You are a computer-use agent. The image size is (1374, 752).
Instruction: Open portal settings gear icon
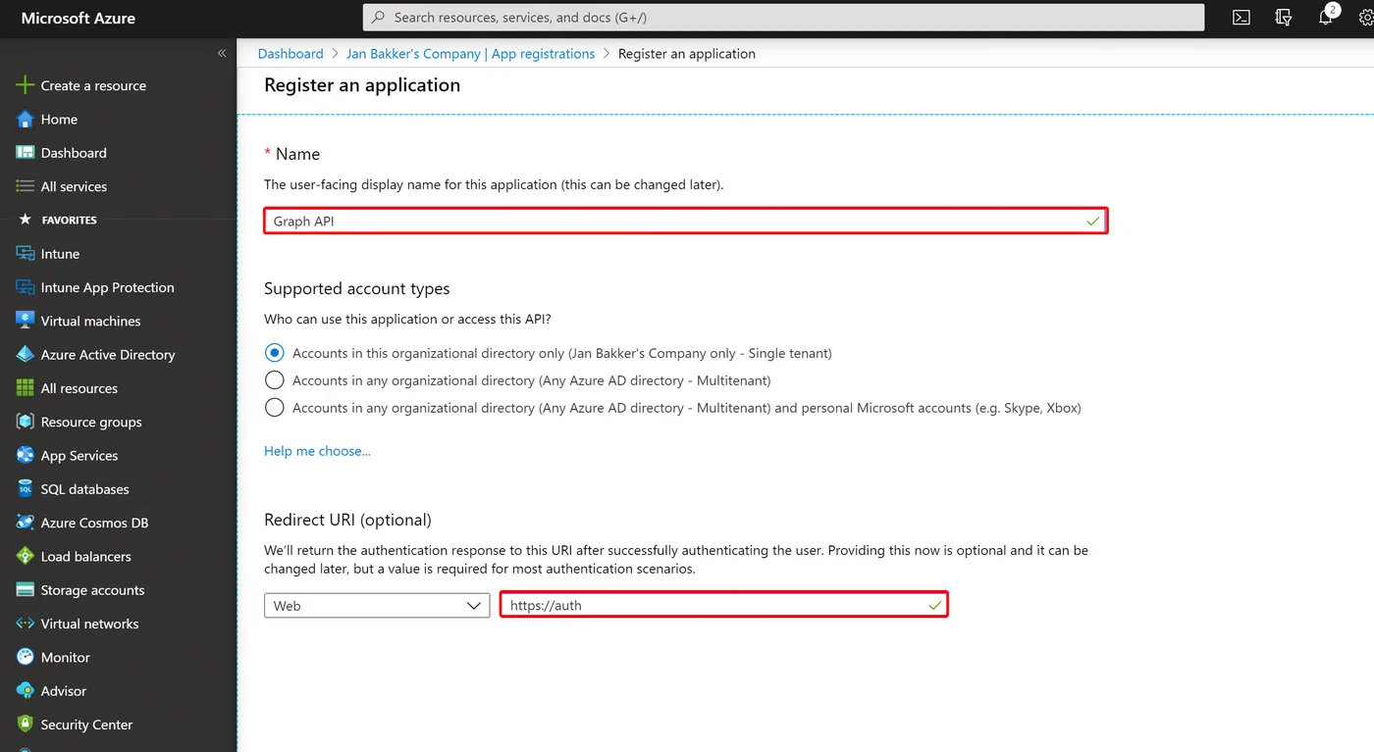[x=1365, y=17]
